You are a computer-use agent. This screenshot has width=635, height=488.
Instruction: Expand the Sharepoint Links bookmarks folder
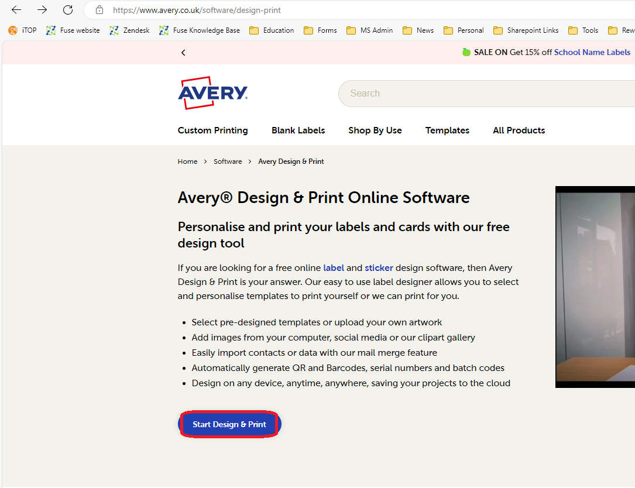coord(526,30)
